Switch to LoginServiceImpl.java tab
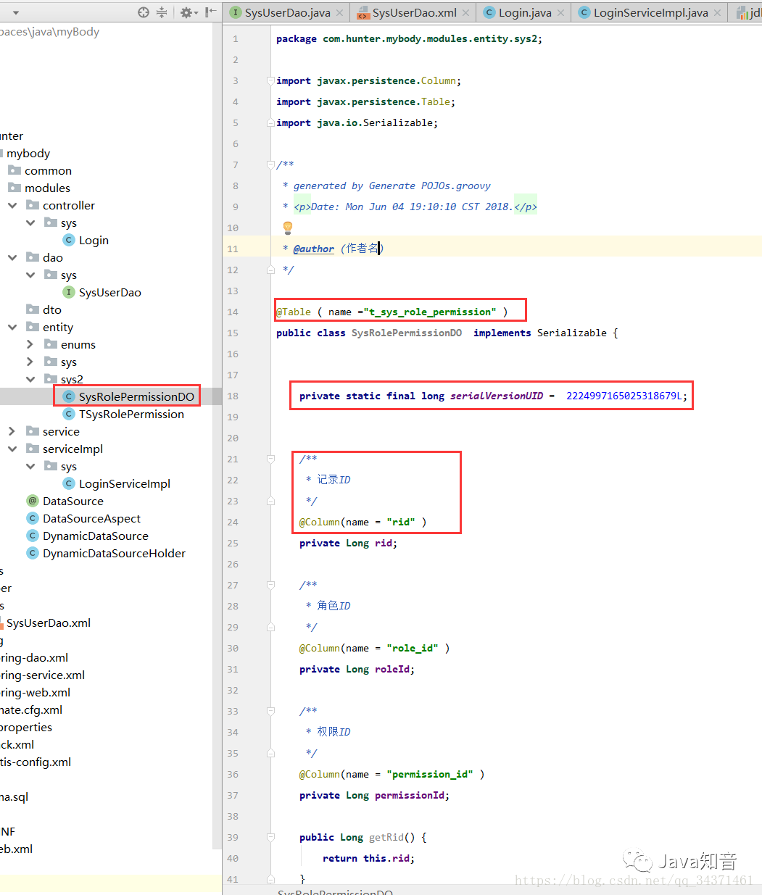The width and height of the screenshot is (762, 895). click(x=650, y=12)
